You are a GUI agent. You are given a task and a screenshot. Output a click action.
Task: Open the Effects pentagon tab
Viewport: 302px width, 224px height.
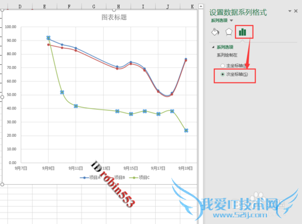coord(229,32)
